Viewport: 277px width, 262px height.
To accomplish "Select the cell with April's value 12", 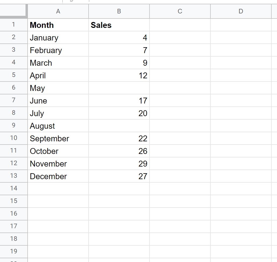I will (x=119, y=75).
